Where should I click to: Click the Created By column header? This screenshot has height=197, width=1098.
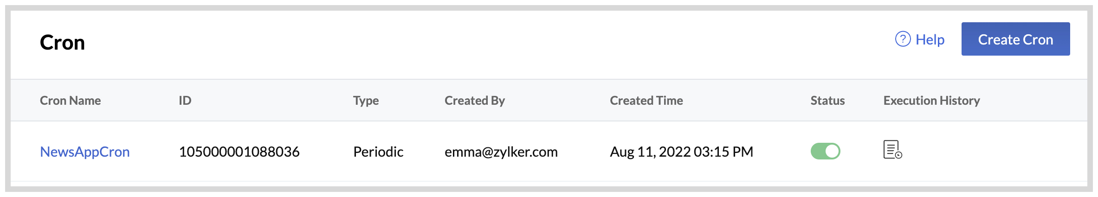tap(474, 101)
